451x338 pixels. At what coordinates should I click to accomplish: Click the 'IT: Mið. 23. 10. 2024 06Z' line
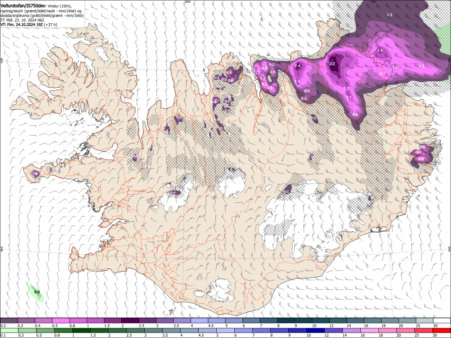pyautogui.click(x=22, y=20)
